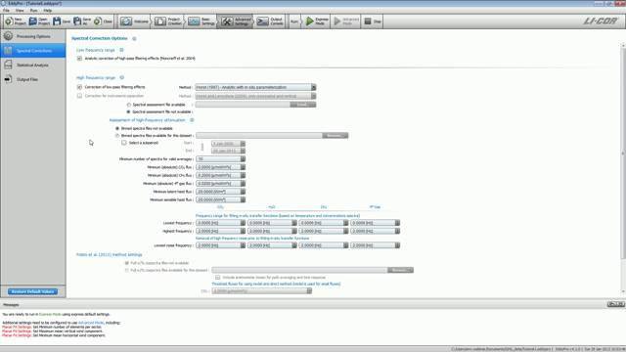Open the Run menu

click(33, 10)
